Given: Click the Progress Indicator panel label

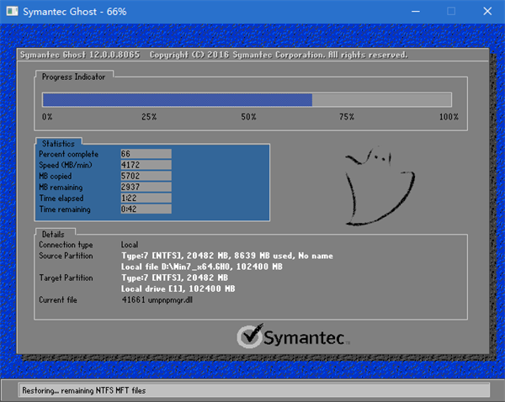Looking at the screenshot, I should pos(74,77).
